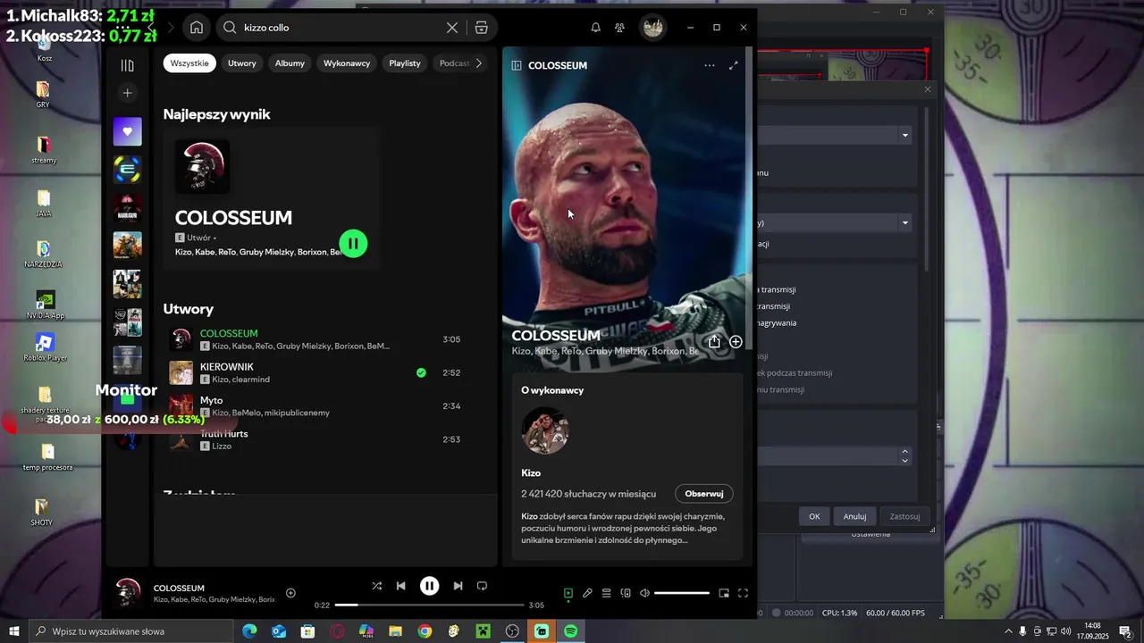The image size is (1144, 643).
Task: Click the 'kizzo collo' search input
Action: (x=344, y=28)
